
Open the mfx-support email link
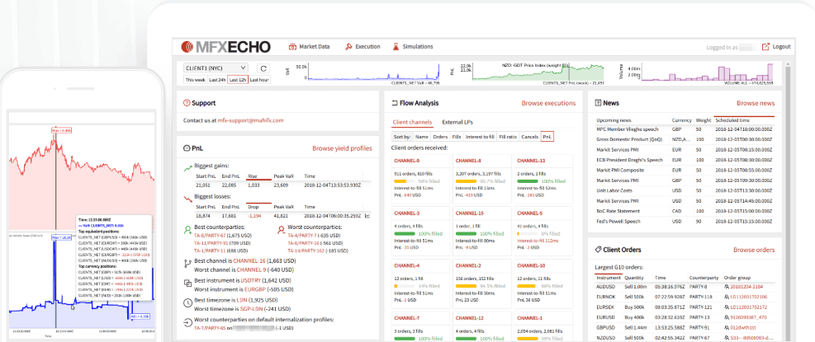[x=250, y=119]
